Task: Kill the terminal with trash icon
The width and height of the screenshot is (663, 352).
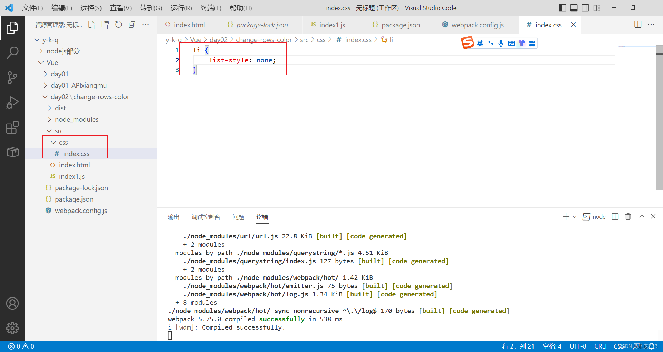Action: [x=628, y=217]
